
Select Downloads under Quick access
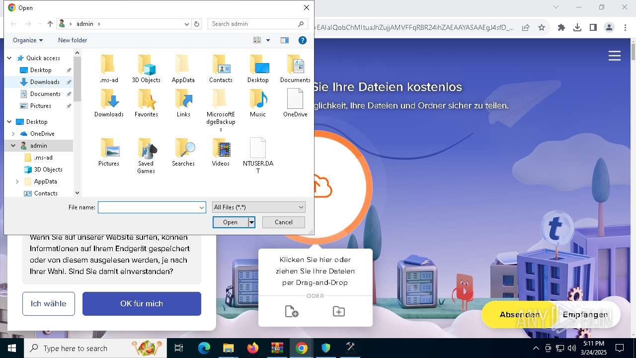(x=45, y=82)
